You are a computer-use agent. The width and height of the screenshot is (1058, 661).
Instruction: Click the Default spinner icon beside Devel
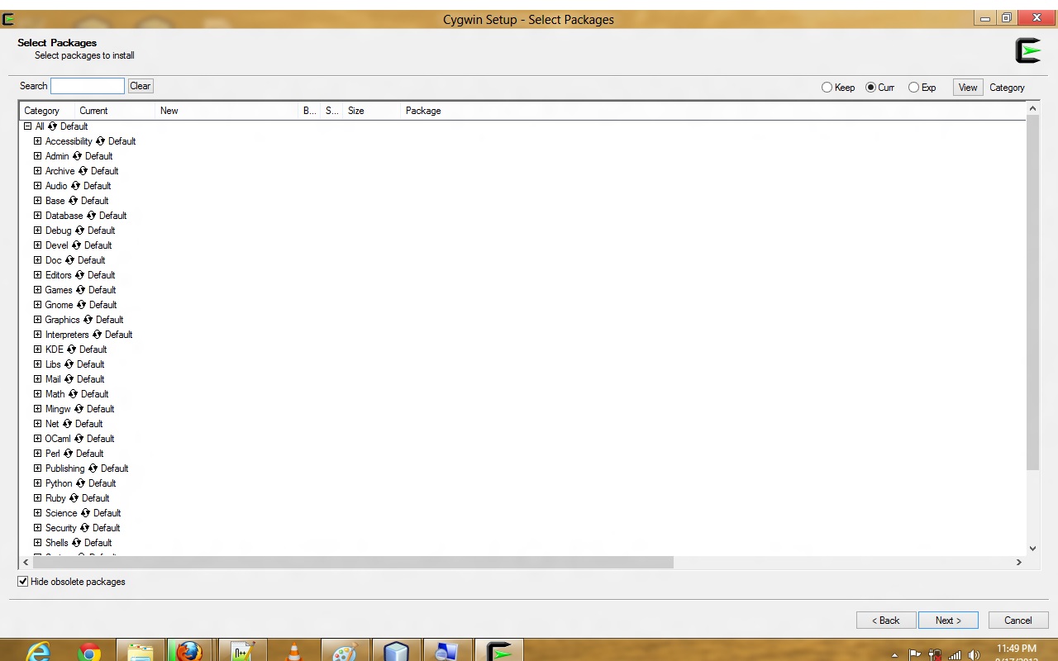tap(76, 245)
